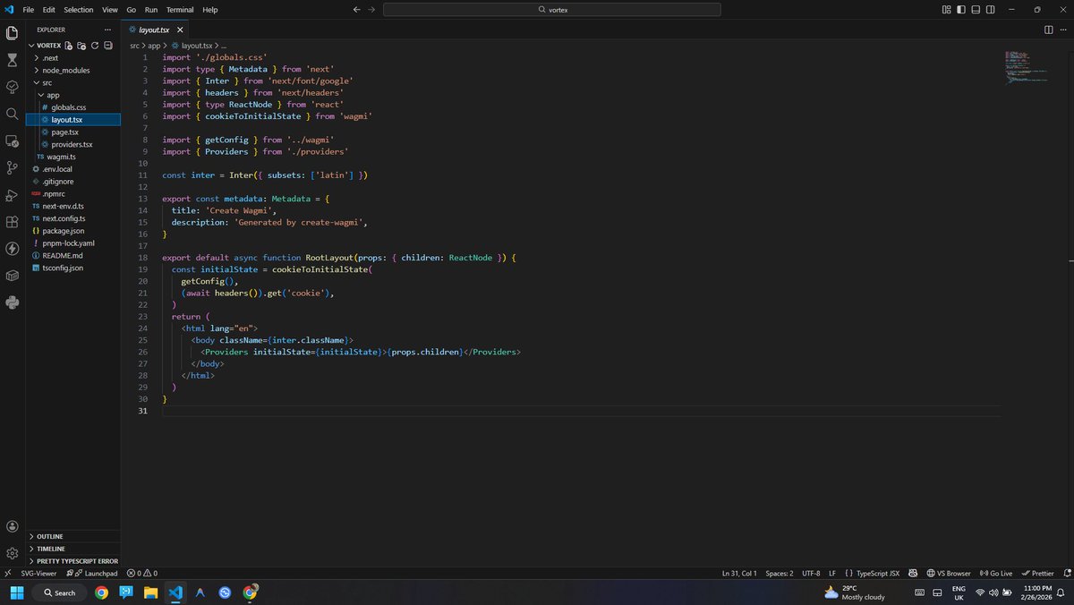This screenshot has width=1074, height=605.
Task: Click the lightning bolt activity bar icon
Action: [13, 248]
